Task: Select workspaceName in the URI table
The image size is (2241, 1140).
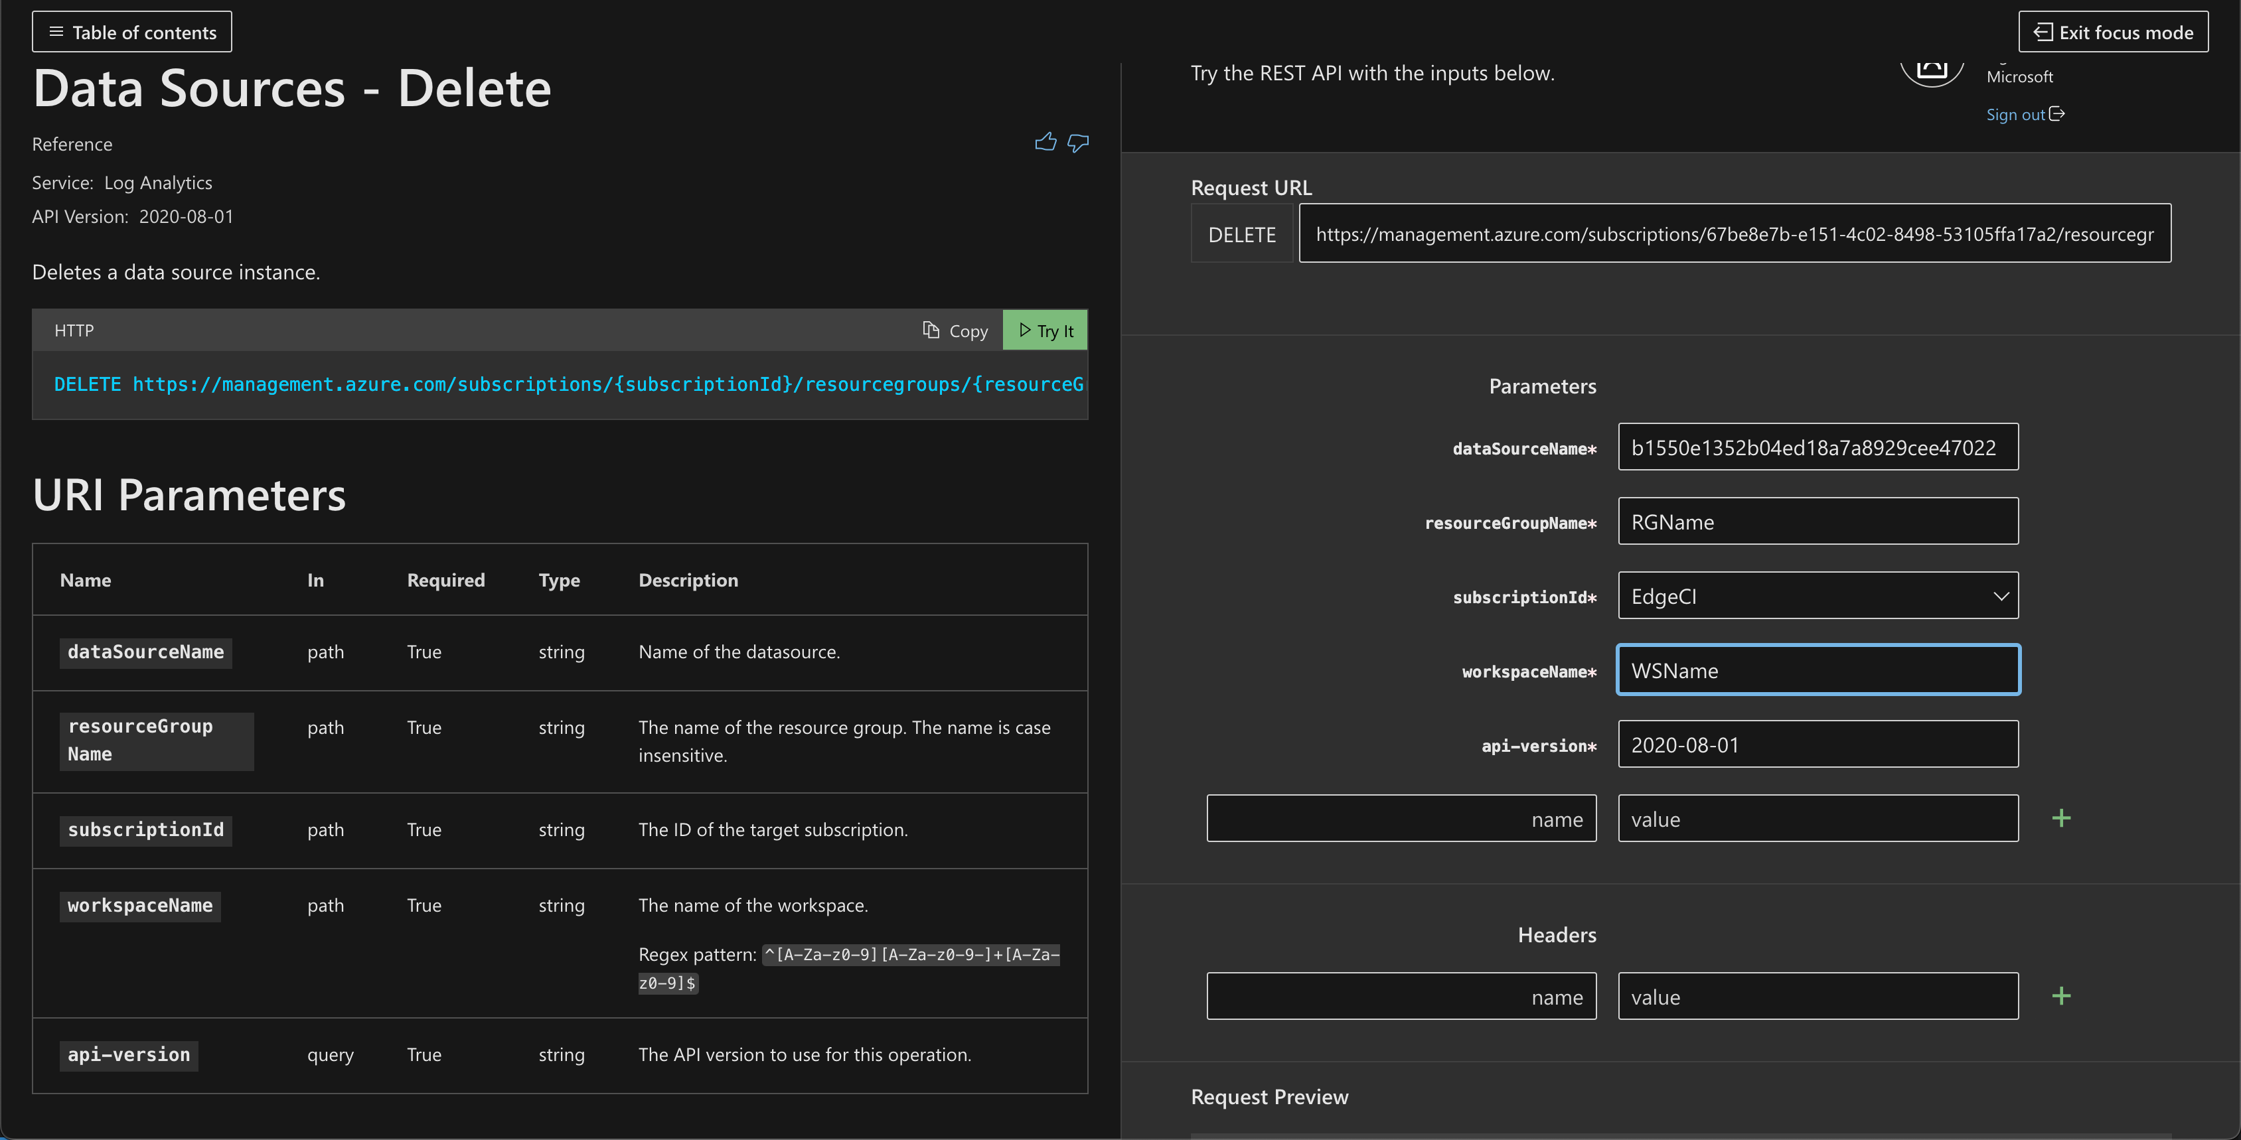Action: [140, 906]
